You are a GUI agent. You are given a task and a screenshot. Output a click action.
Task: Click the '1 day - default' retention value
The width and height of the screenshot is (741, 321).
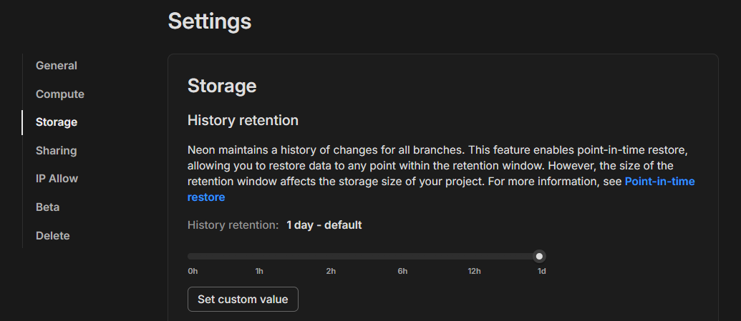point(324,225)
